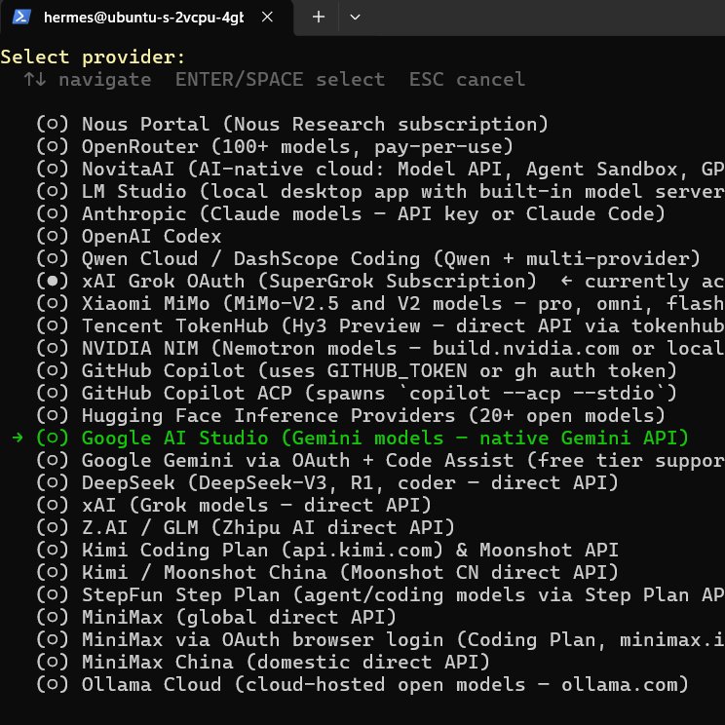
Task: Click 'GitHub Copilot (uses GITHUB_TOKEN' row
Action: click(379, 371)
